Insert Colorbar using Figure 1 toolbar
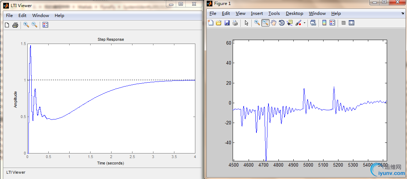The height and width of the screenshot is (179, 407). pos(324,23)
